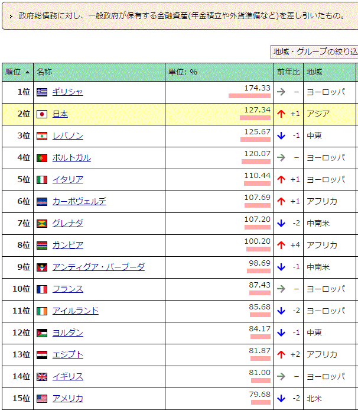
Task: Open the ギリシャ country link
Action: pos(67,92)
